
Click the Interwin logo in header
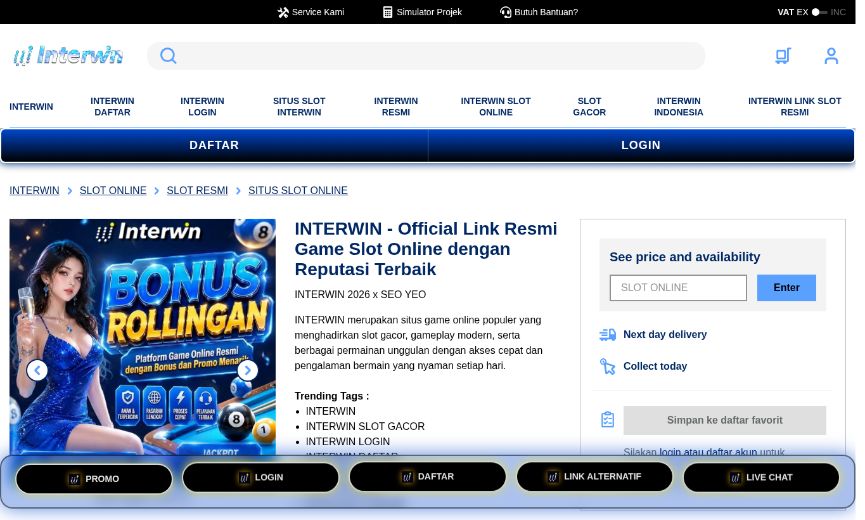click(x=68, y=56)
